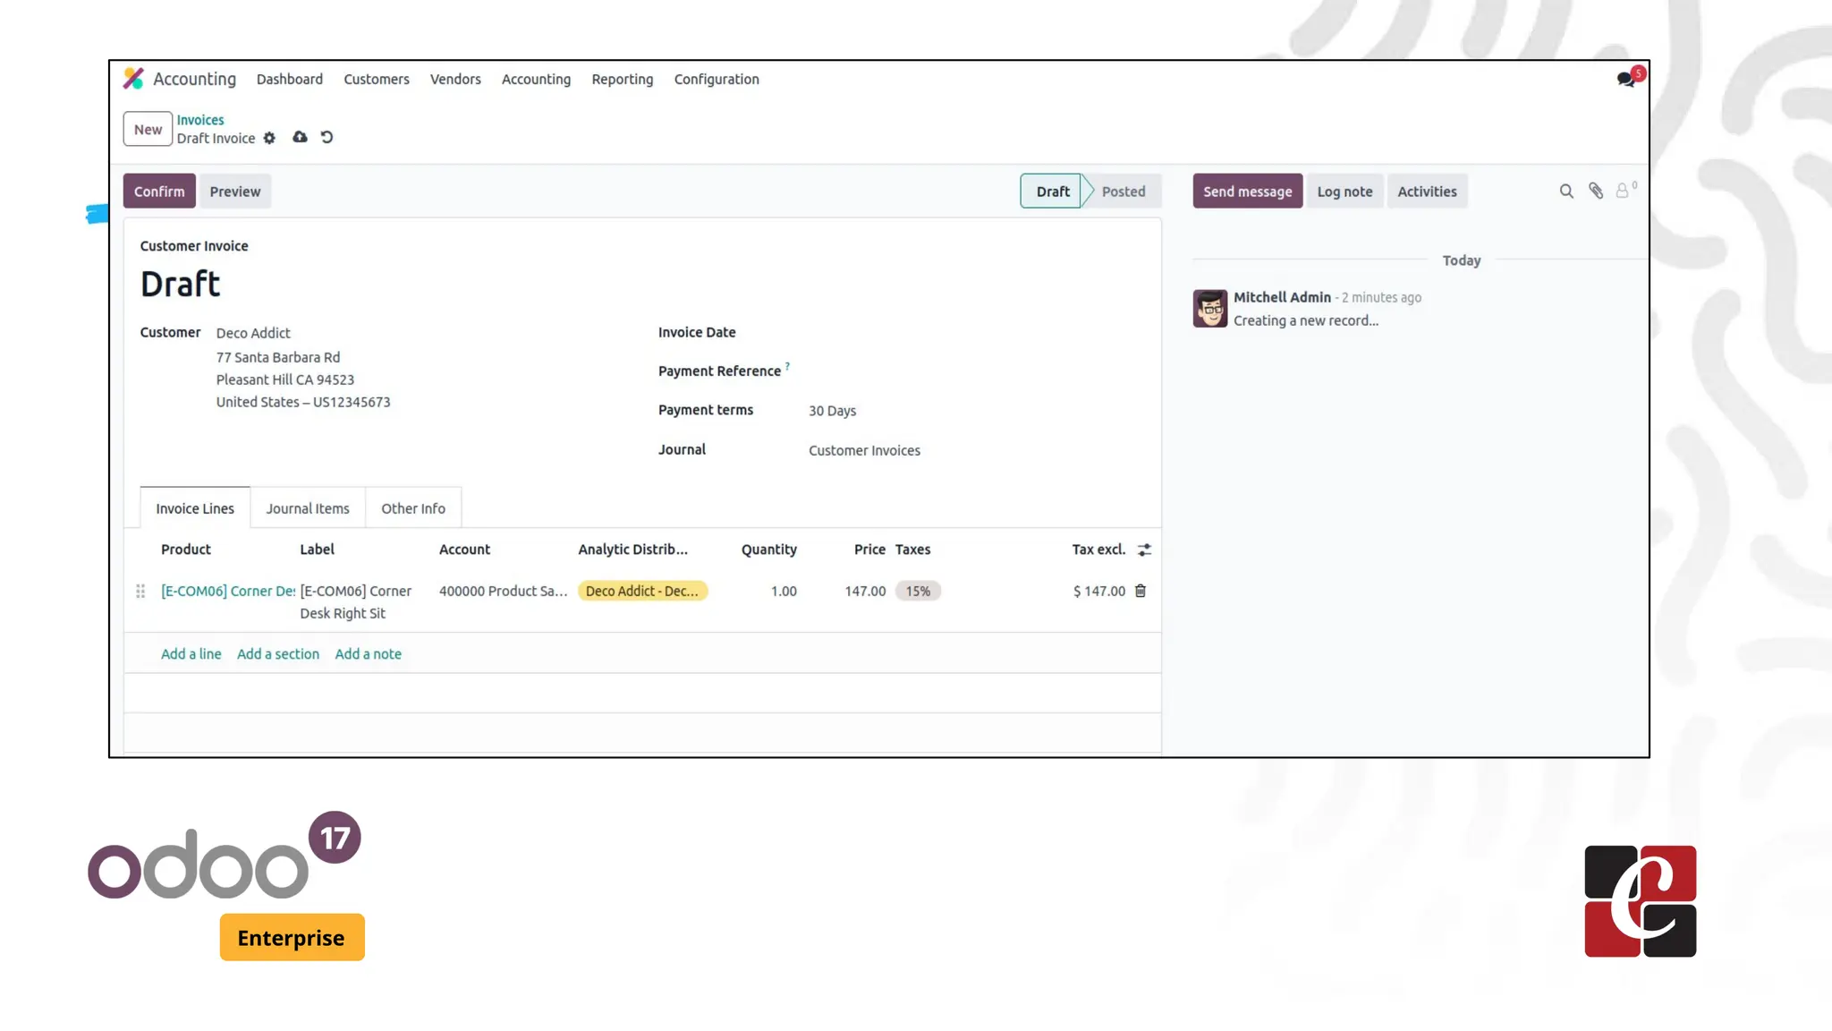Viewport: 1832px width, 1031px height.
Task: Click the cloud save icon
Action: coord(300,137)
